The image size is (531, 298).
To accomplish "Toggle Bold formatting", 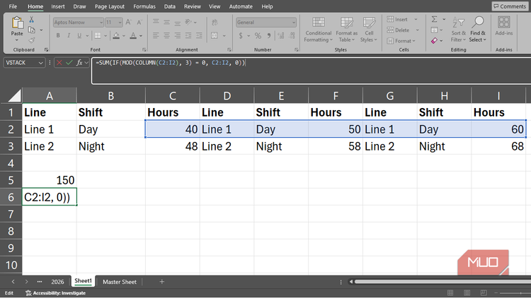I will (58, 35).
